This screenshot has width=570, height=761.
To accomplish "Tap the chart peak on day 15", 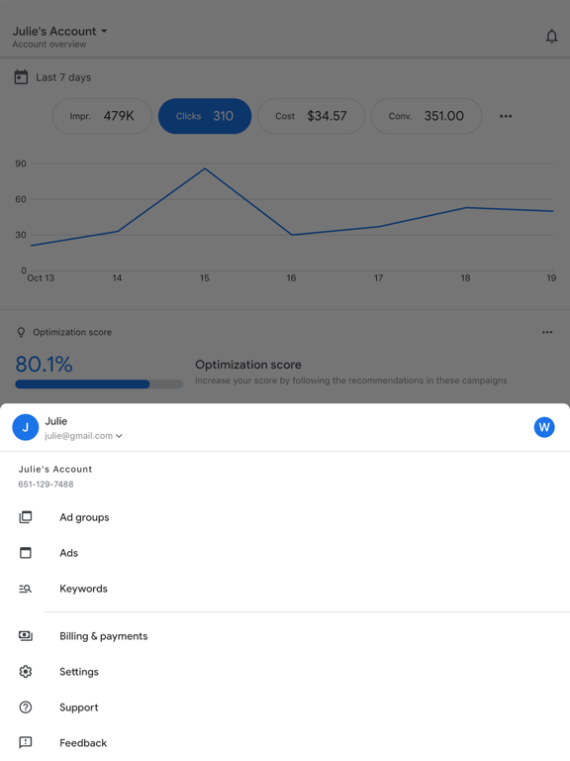I will coord(205,168).
